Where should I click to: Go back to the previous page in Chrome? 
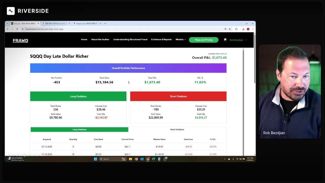8,29
